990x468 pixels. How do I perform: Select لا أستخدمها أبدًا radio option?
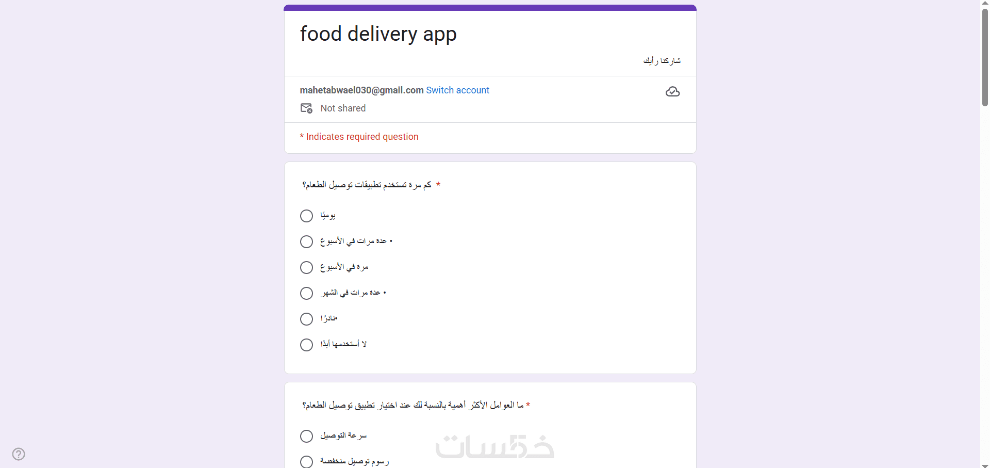(x=307, y=345)
